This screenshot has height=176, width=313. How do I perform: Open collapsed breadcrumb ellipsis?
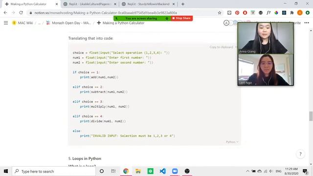click(x=39, y=23)
